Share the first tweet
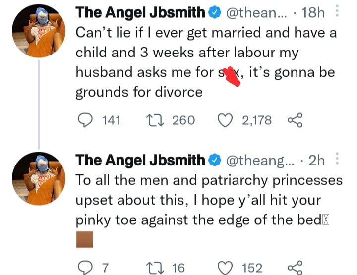357x275 pixels. pyautogui.click(x=296, y=120)
